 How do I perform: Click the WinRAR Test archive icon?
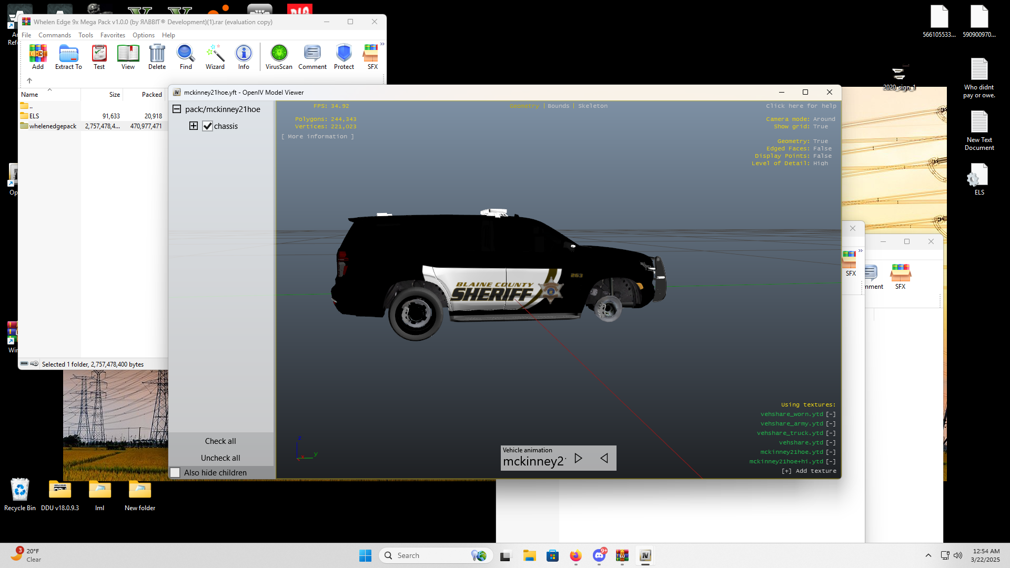click(x=99, y=54)
